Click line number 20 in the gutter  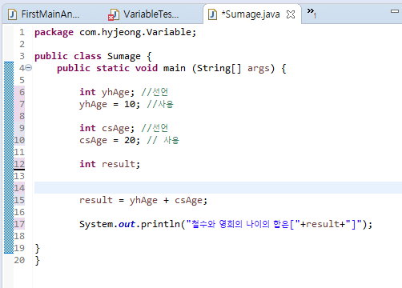[x=19, y=260]
